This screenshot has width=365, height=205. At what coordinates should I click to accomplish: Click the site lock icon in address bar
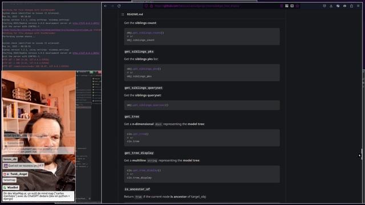pos(151,6)
